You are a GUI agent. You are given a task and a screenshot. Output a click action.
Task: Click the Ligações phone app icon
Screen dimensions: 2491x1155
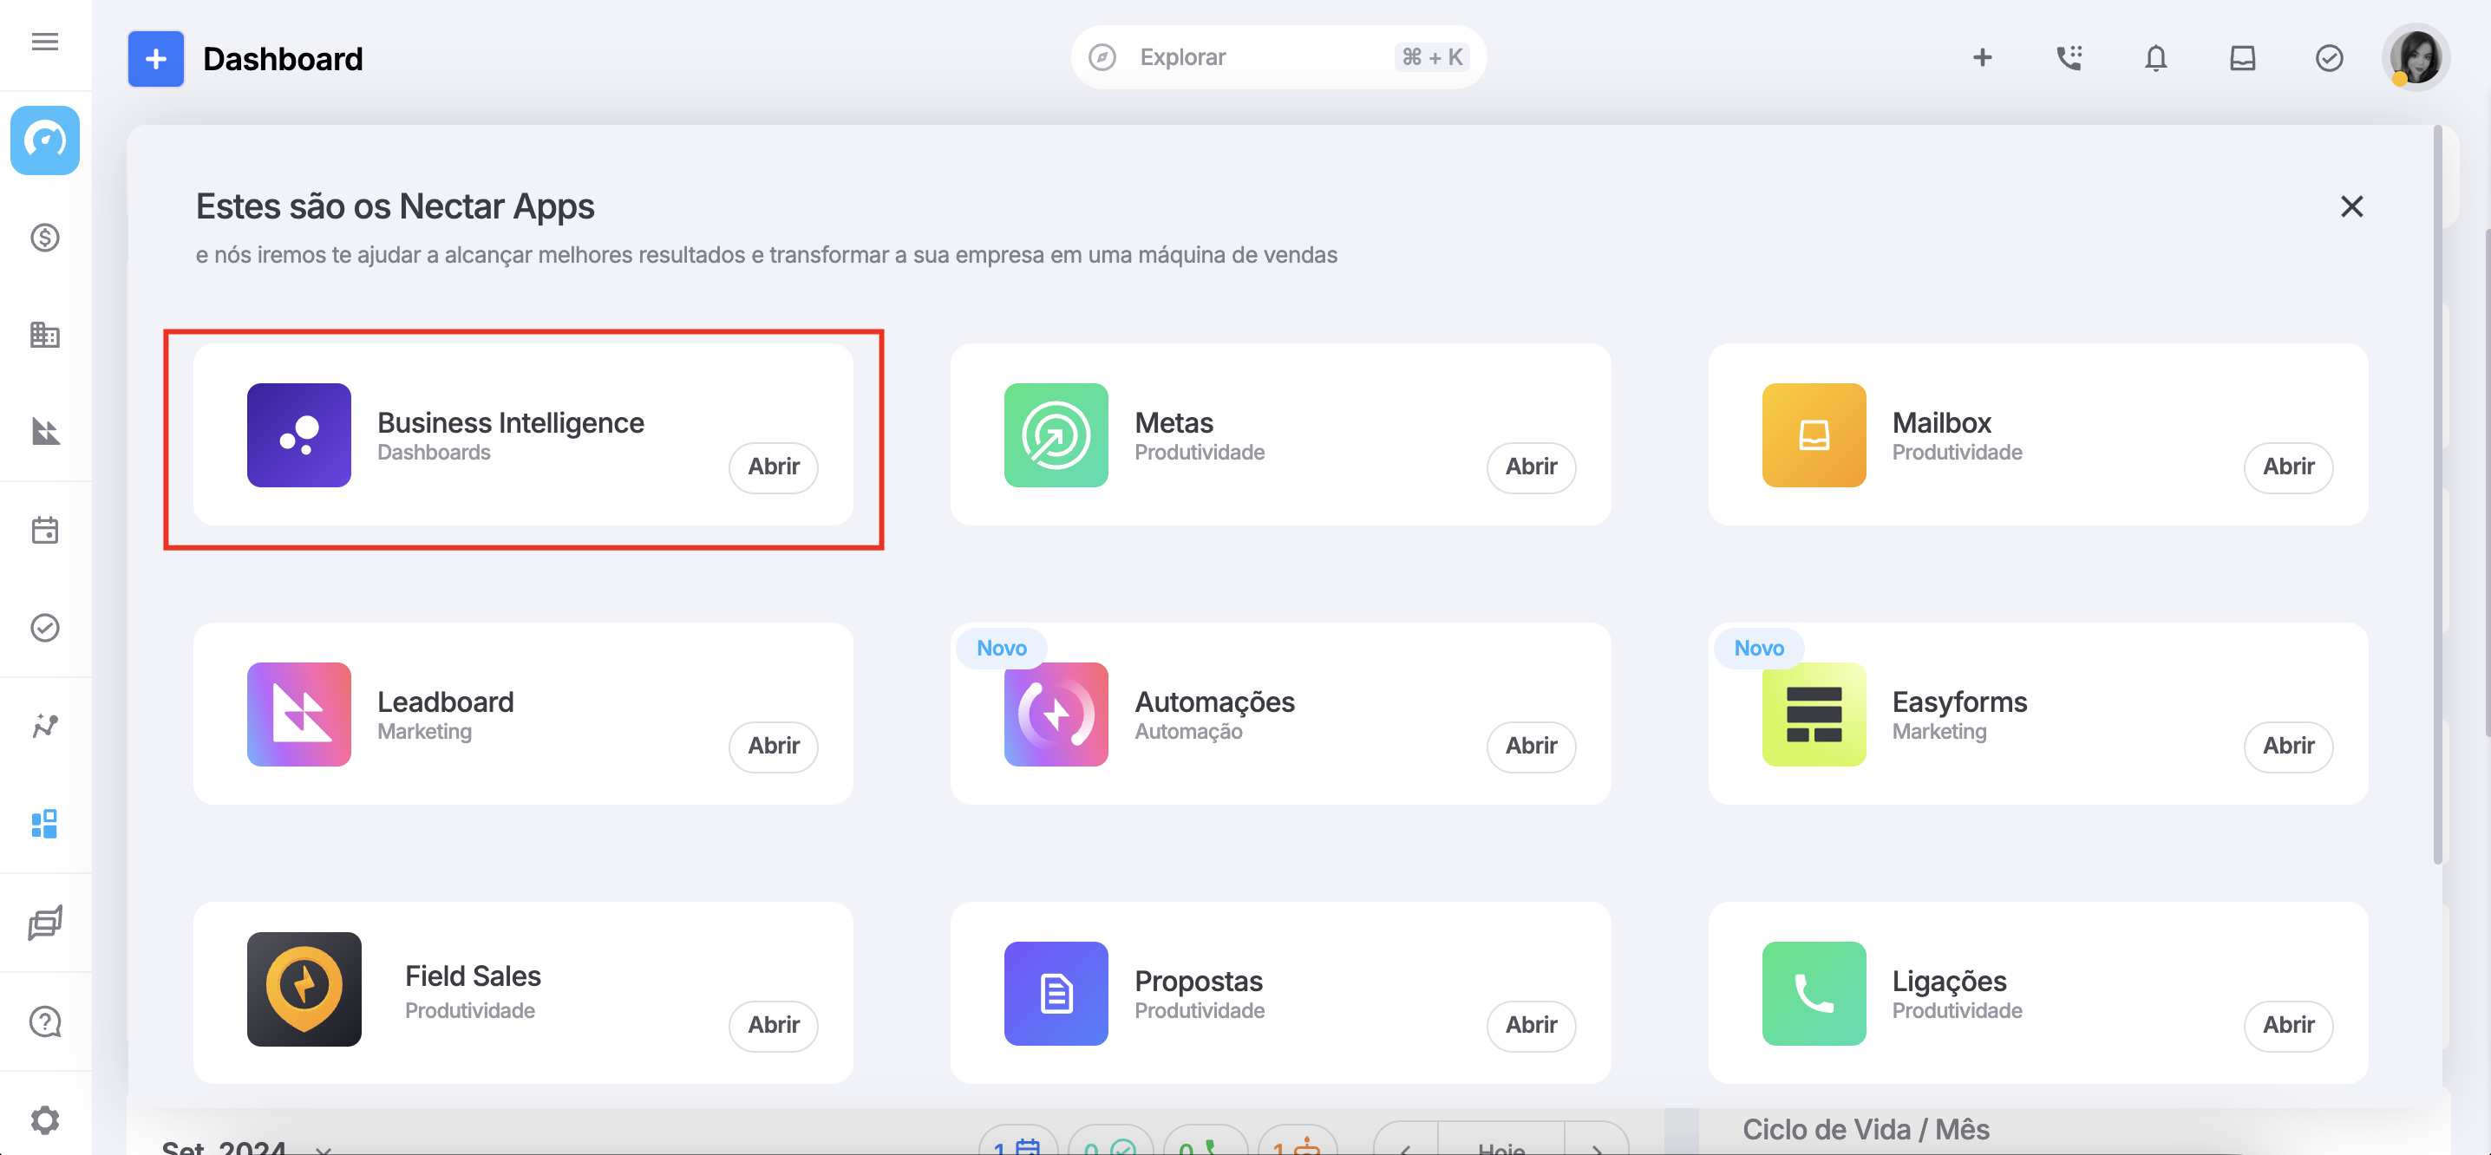pyautogui.click(x=1814, y=994)
